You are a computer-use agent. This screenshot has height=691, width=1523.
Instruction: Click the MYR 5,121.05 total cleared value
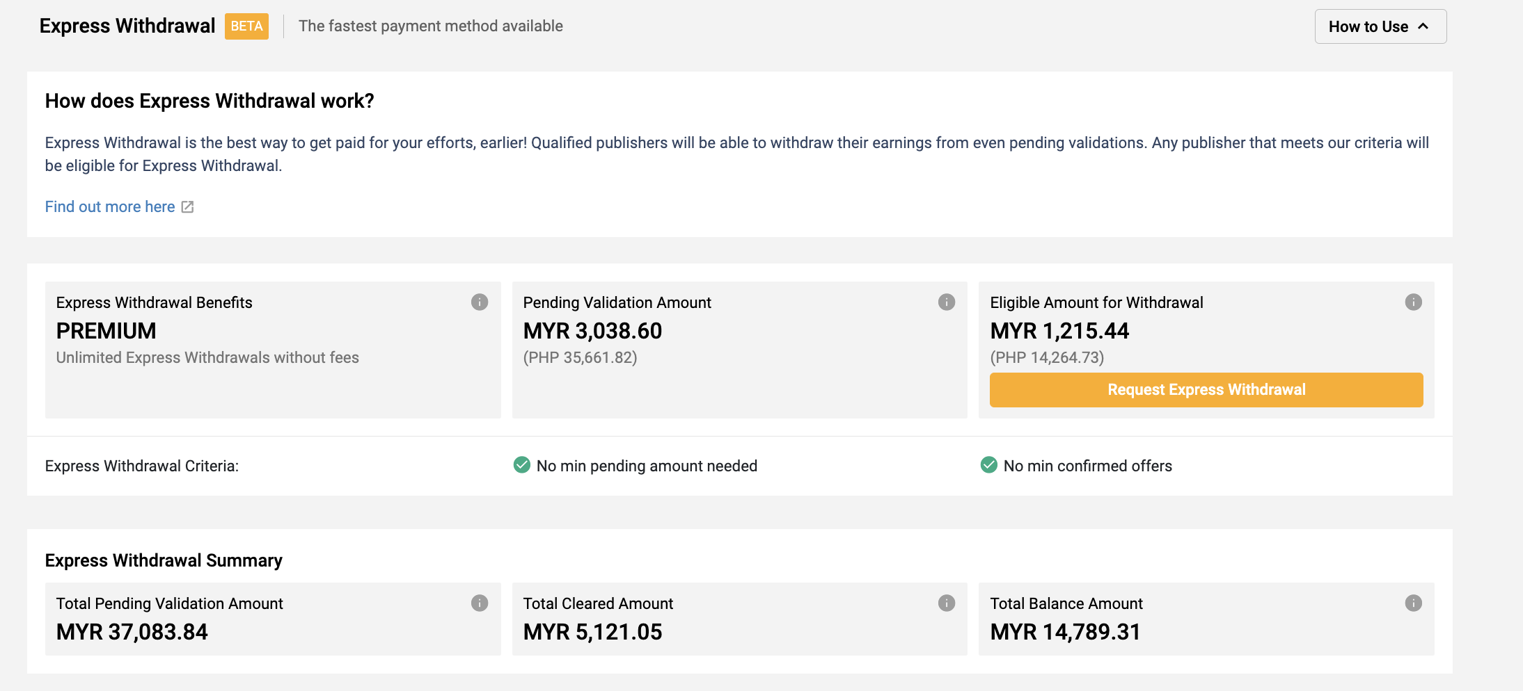tap(592, 632)
